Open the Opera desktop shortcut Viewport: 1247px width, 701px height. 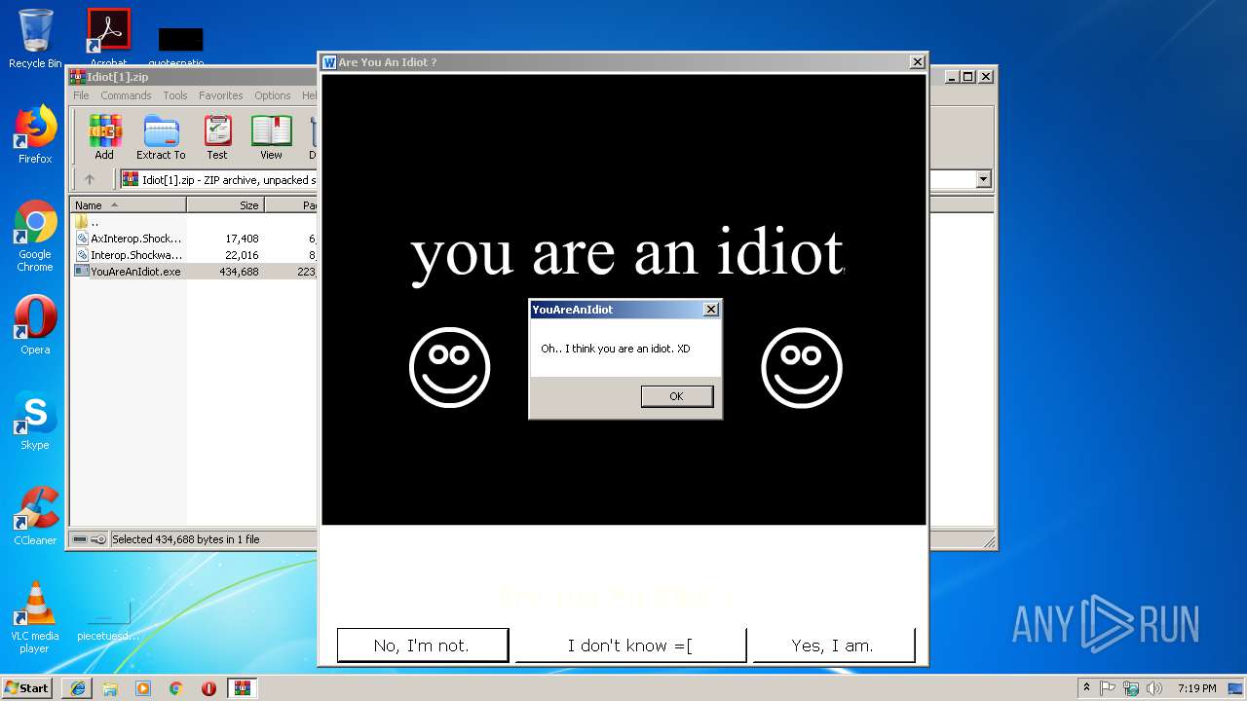tap(35, 325)
